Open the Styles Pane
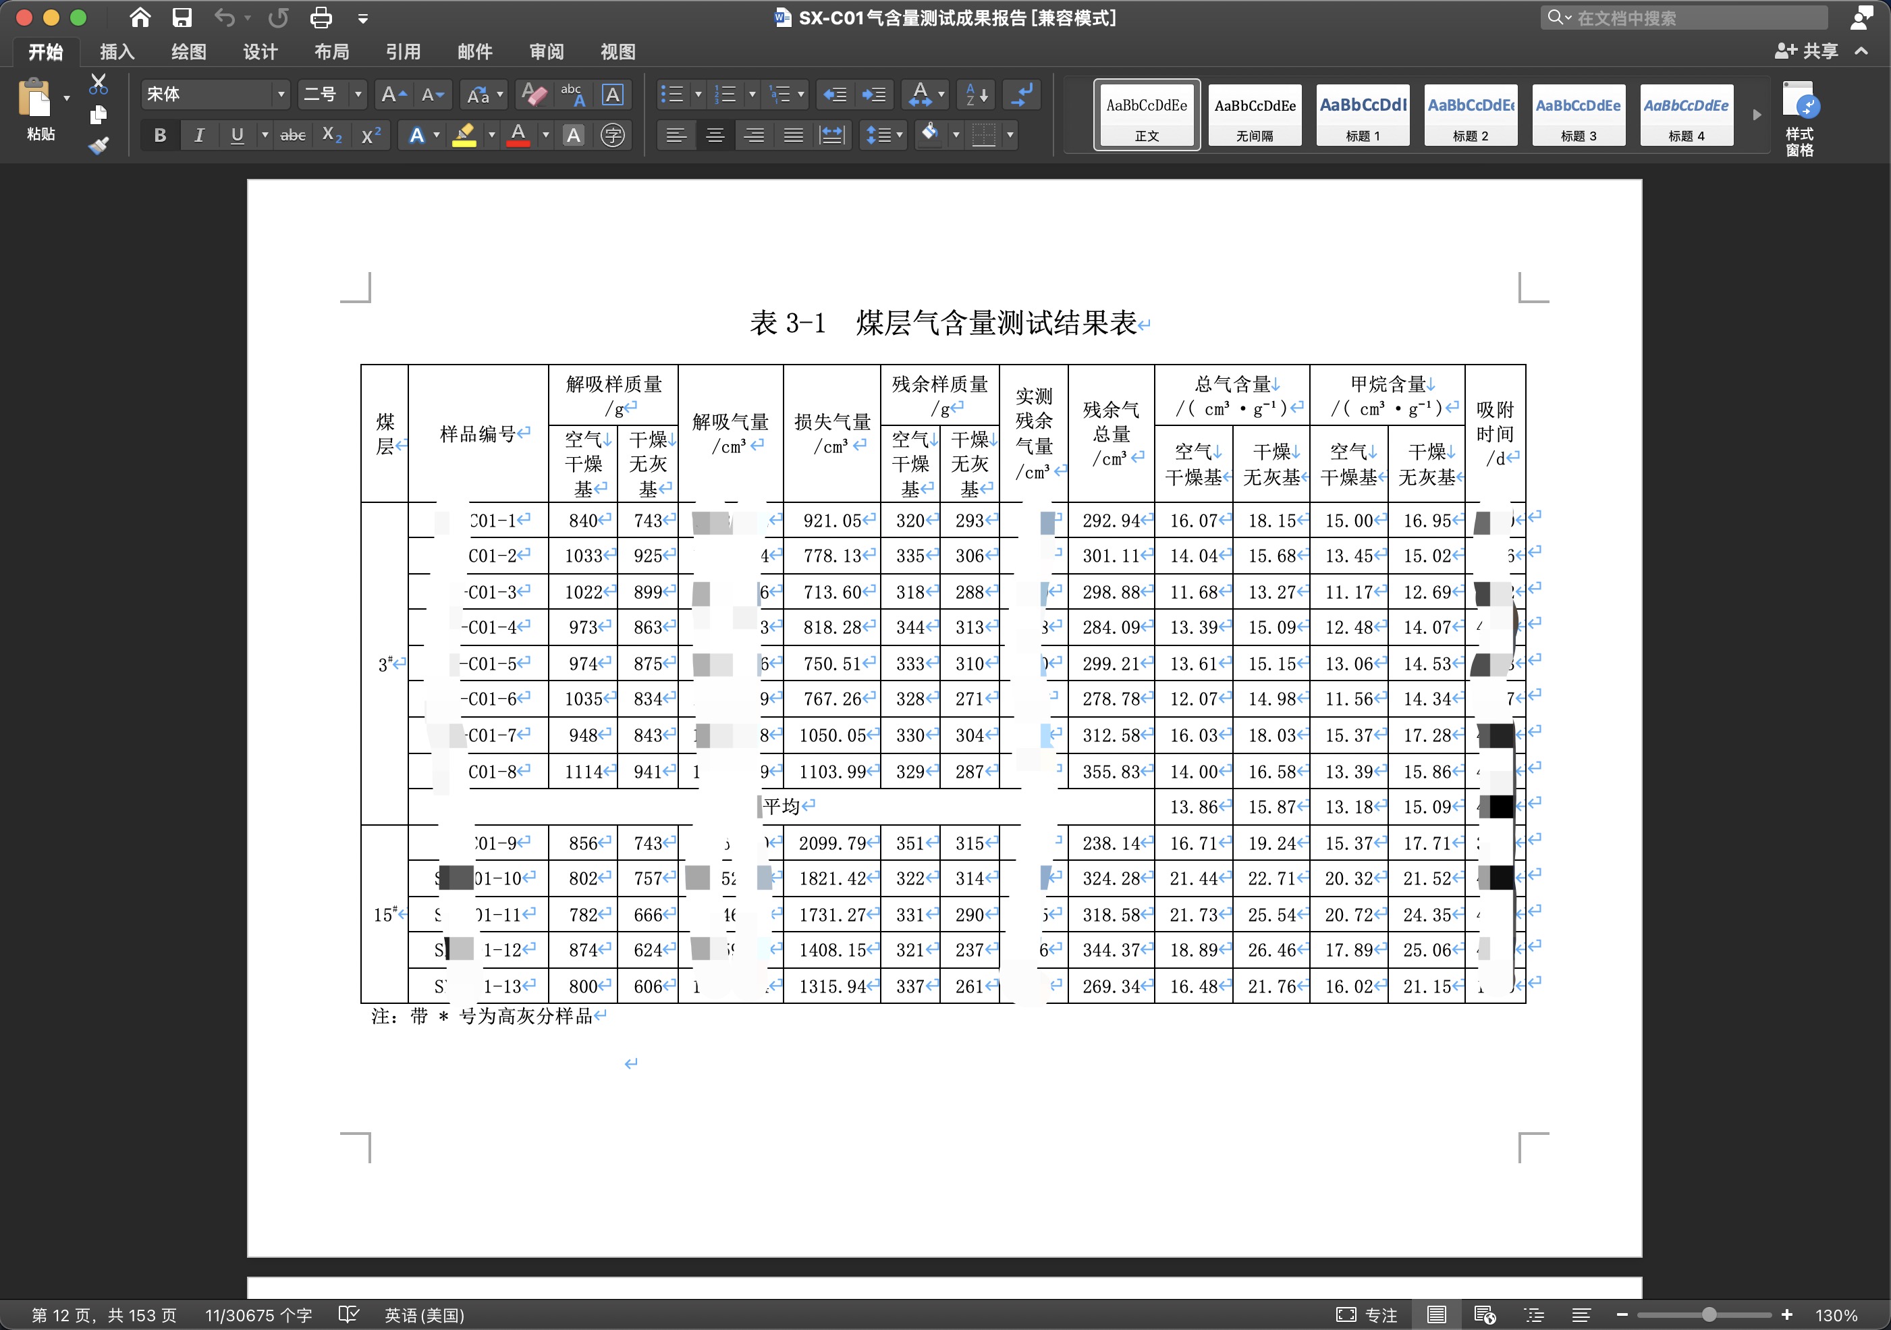This screenshot has width=1891, height=1330. tap(1800, 118)
